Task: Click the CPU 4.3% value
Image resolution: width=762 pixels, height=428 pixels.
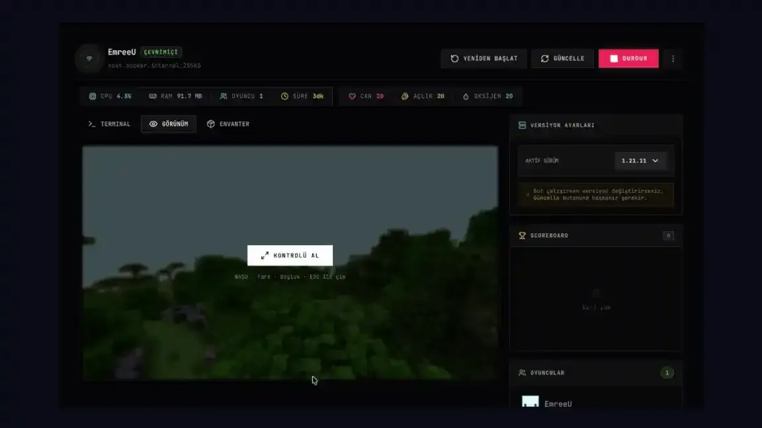Action: [124, 96]
